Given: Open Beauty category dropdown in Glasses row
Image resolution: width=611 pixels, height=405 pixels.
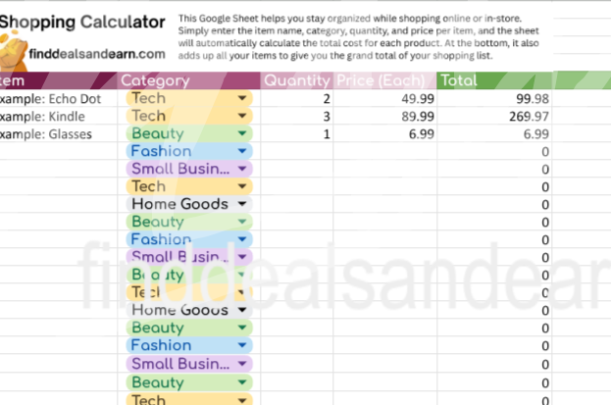Looking at the screenshot, I should point(241,134).
